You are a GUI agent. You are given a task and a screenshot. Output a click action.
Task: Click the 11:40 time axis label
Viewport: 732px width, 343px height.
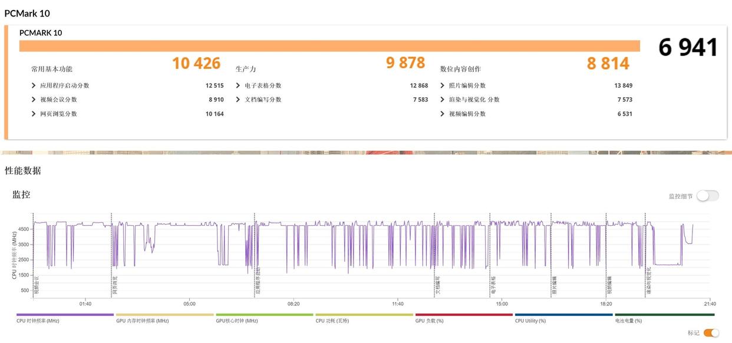(398, 304)
